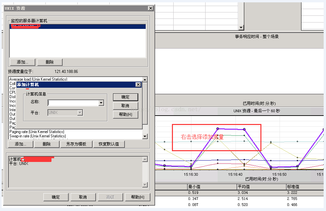This screenshot has height=211, width=326.
Task: Click the 0.519 minimum value cell
Action: pyautogui.click(x=193, y=193)
